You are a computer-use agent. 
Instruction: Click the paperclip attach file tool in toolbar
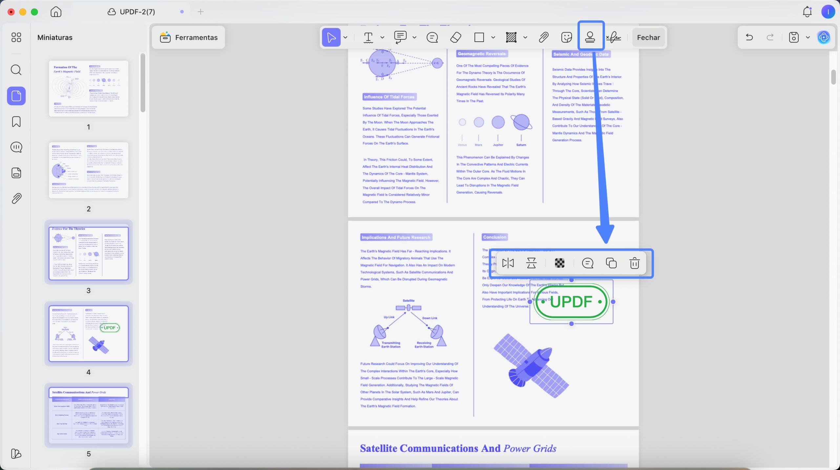coord(543,37)
